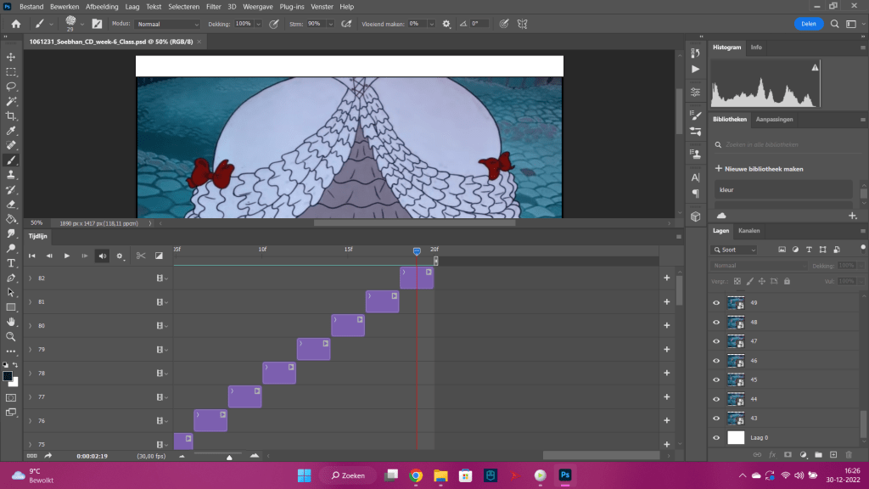Play the timeline animation
This screenshot has height=489, width=869.
[x=67, y=256]
